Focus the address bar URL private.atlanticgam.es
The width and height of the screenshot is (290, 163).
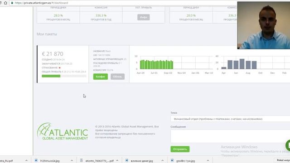(41, 3)
